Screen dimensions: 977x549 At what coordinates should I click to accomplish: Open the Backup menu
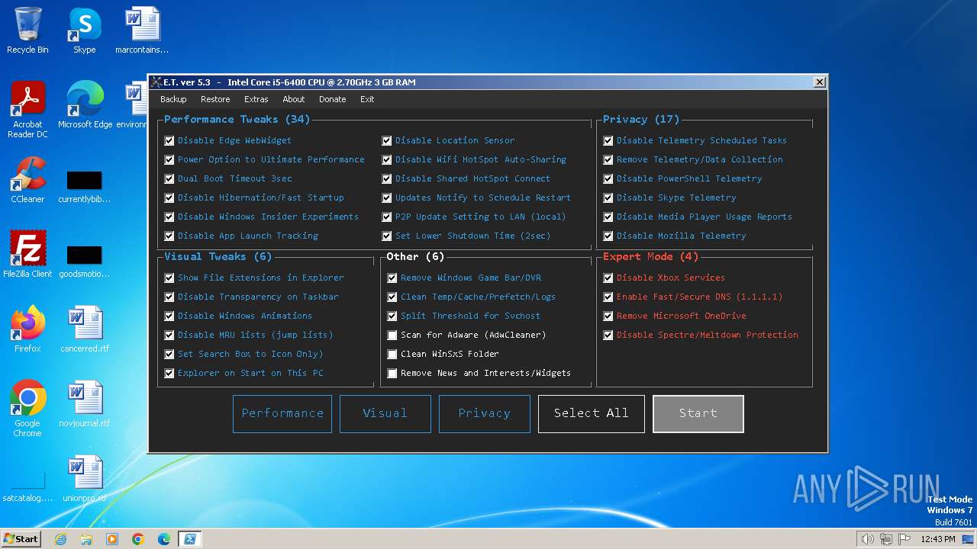click(x=173, y=99)
